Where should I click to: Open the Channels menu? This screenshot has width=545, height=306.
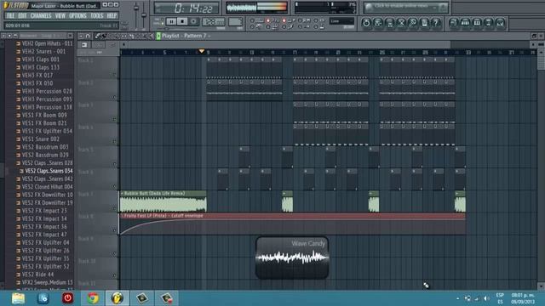tap(41, 15)
